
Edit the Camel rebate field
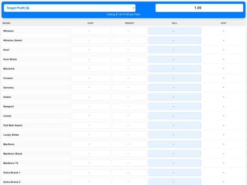129,116
